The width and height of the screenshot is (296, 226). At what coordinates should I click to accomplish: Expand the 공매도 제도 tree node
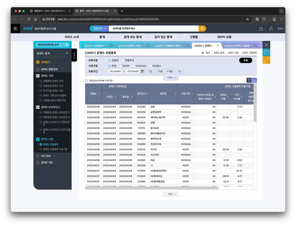(x=38, y=163)
